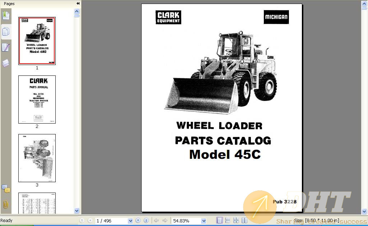Collapse the Pages panel with the double arrow
The height and width of the screenshot is (226, 368).
coord(78,4)
